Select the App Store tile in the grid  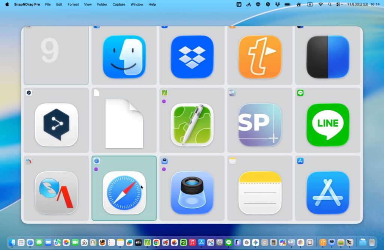click(328, 193)
